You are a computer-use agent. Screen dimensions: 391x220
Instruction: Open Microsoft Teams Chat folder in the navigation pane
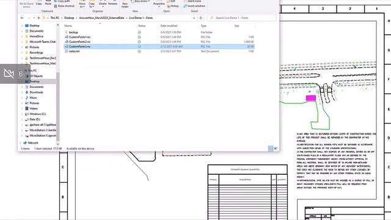[x=42, y=42]
